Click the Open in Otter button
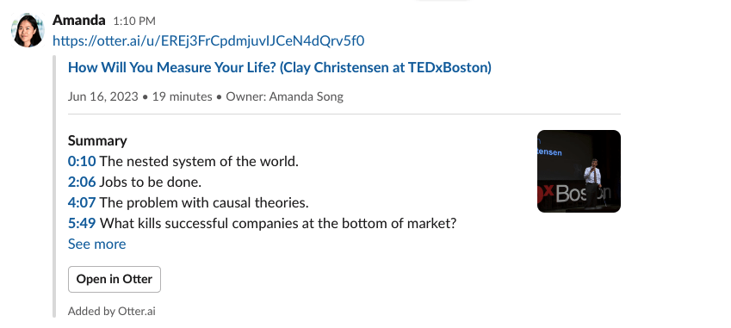Image resolution: width=731 pixels, height=328 pixels. [115, 279]
